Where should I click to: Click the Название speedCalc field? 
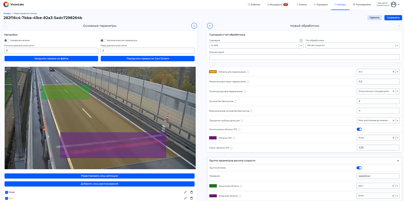pyautogui.click(x=378, y=176)
